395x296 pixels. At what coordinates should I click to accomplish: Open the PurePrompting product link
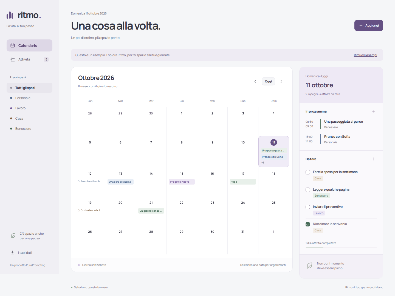click(x=28, y=265)
